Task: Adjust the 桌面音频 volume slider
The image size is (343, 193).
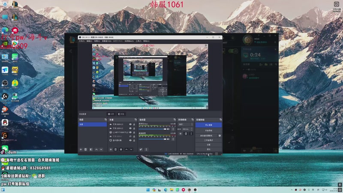Action: 153,139
